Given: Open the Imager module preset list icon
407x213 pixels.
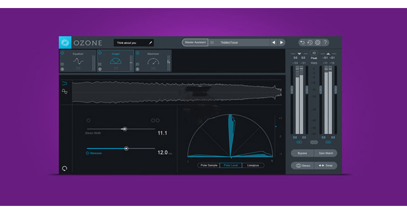Looking at the screenshot, I should pyautogui.click(x=100, y=64).
